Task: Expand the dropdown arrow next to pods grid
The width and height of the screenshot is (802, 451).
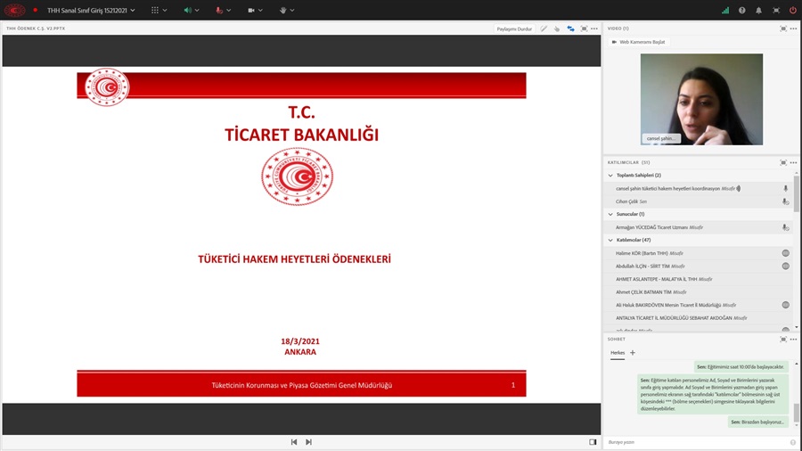Action: [x=165, y=10]
